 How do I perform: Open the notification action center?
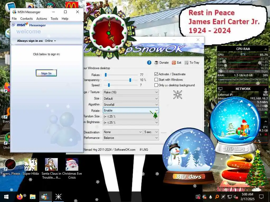[x=261, y=197]
